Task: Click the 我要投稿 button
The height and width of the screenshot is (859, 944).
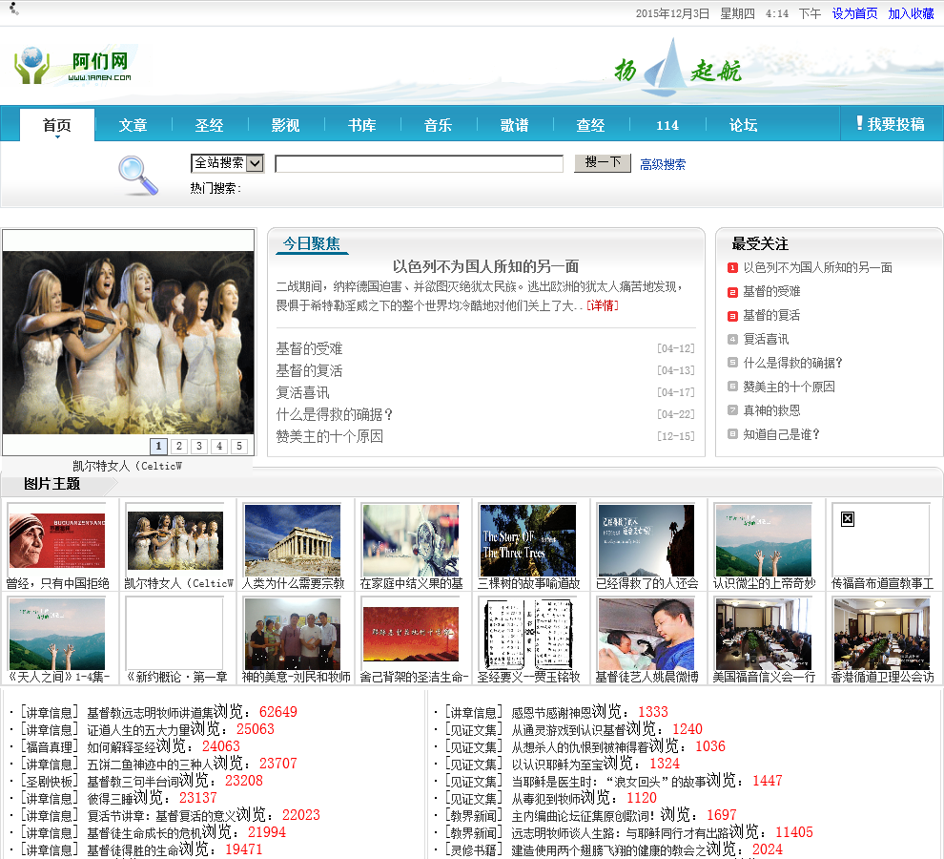Action: (891, 123)
